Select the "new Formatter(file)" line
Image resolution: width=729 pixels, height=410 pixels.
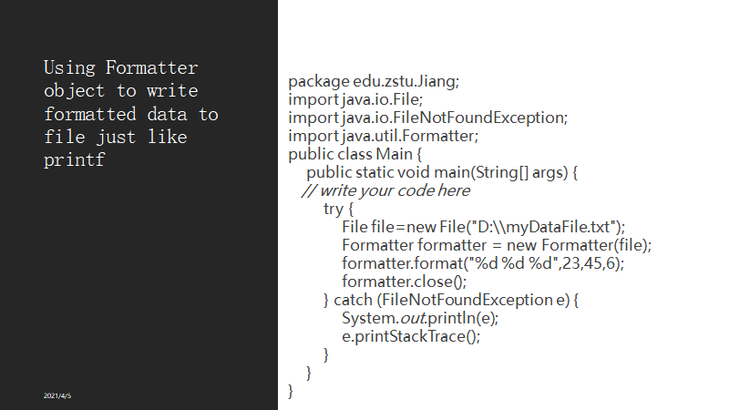(497, 245)
